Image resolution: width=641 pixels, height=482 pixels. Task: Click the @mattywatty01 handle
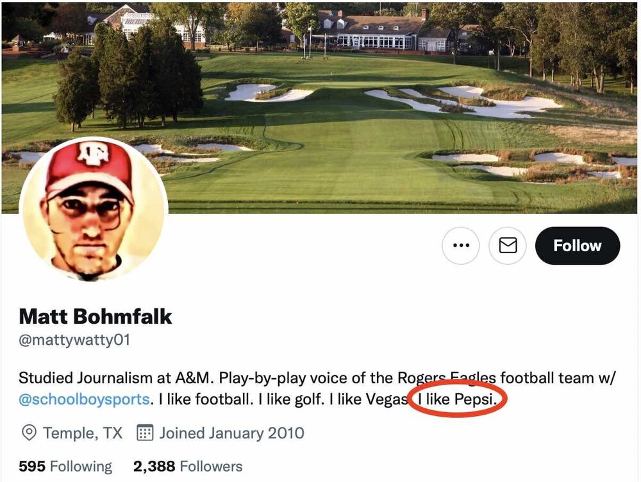(x=74, y=340)
